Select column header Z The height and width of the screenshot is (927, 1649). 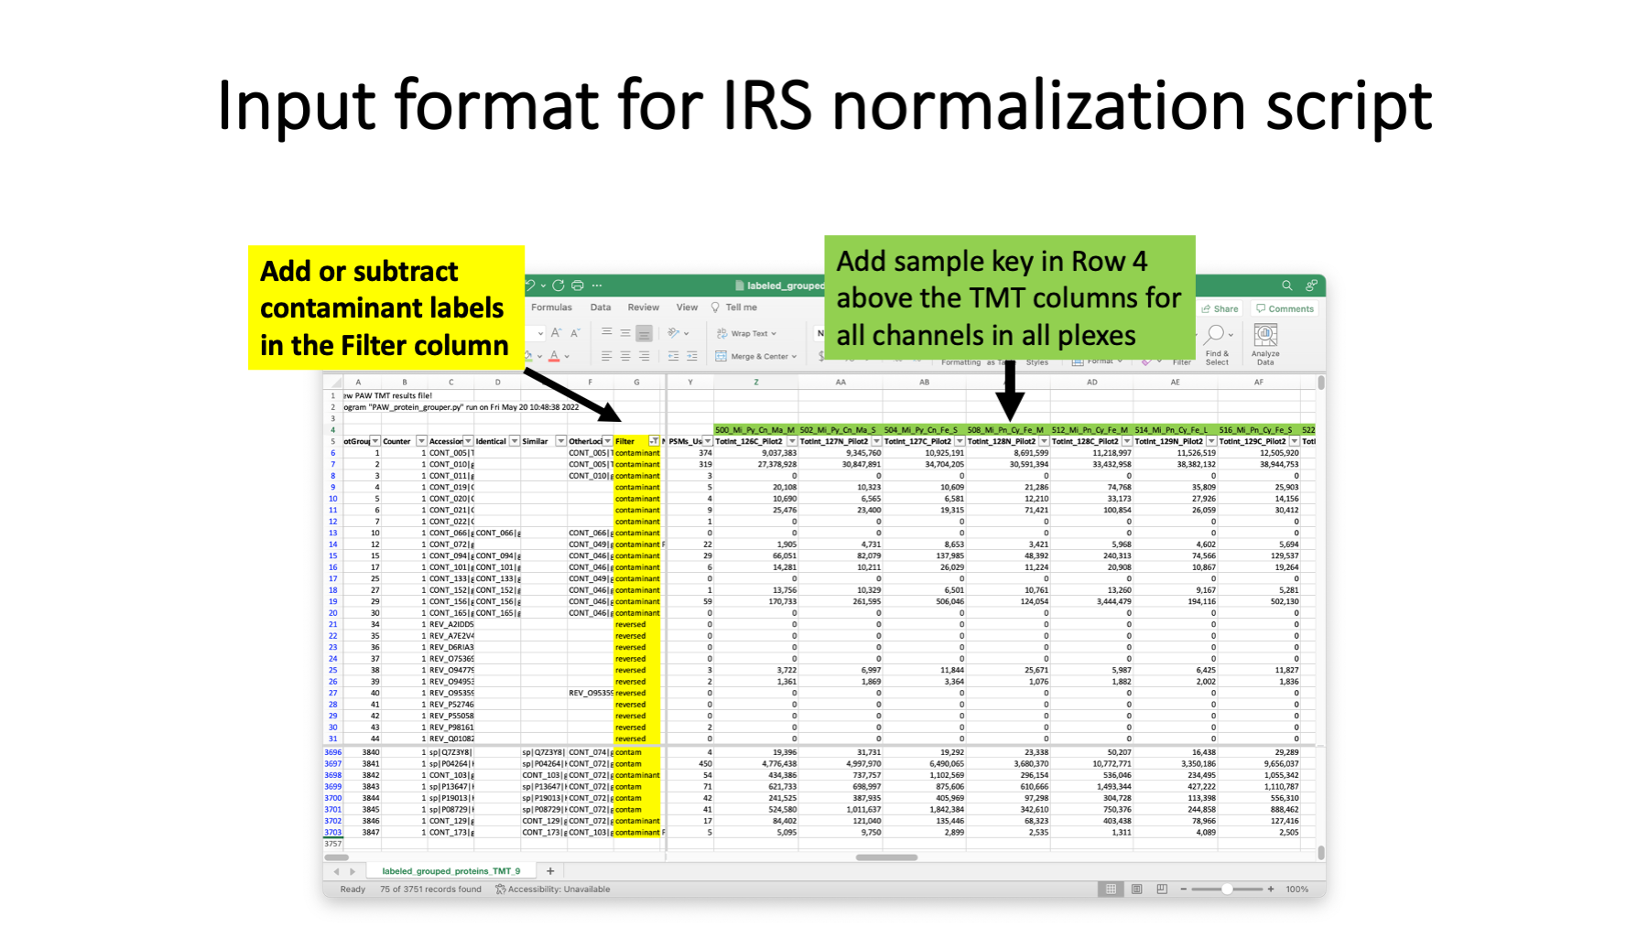pyautogui.click(x=756, y=383)
